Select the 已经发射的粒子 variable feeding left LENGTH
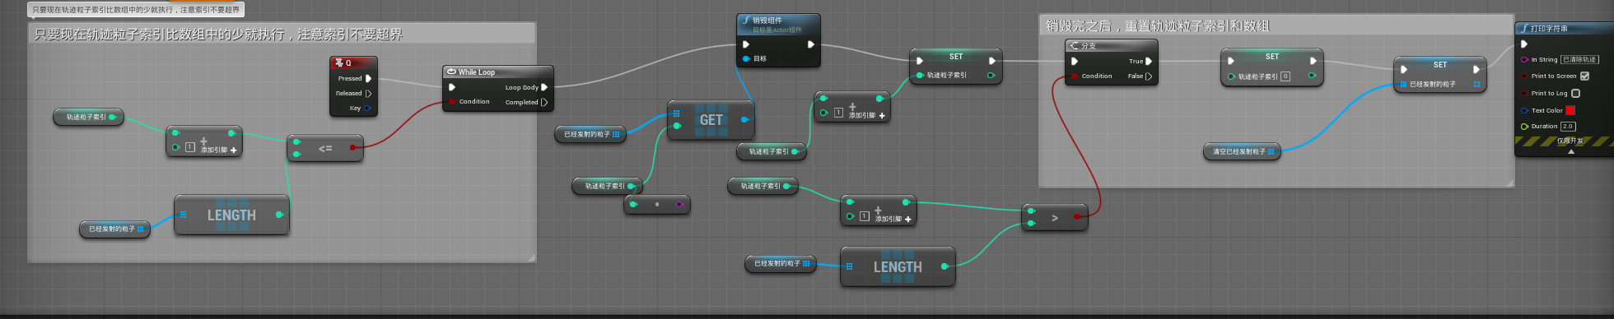This screenshot has width=1614, height=319. click(x=115, y=229)
